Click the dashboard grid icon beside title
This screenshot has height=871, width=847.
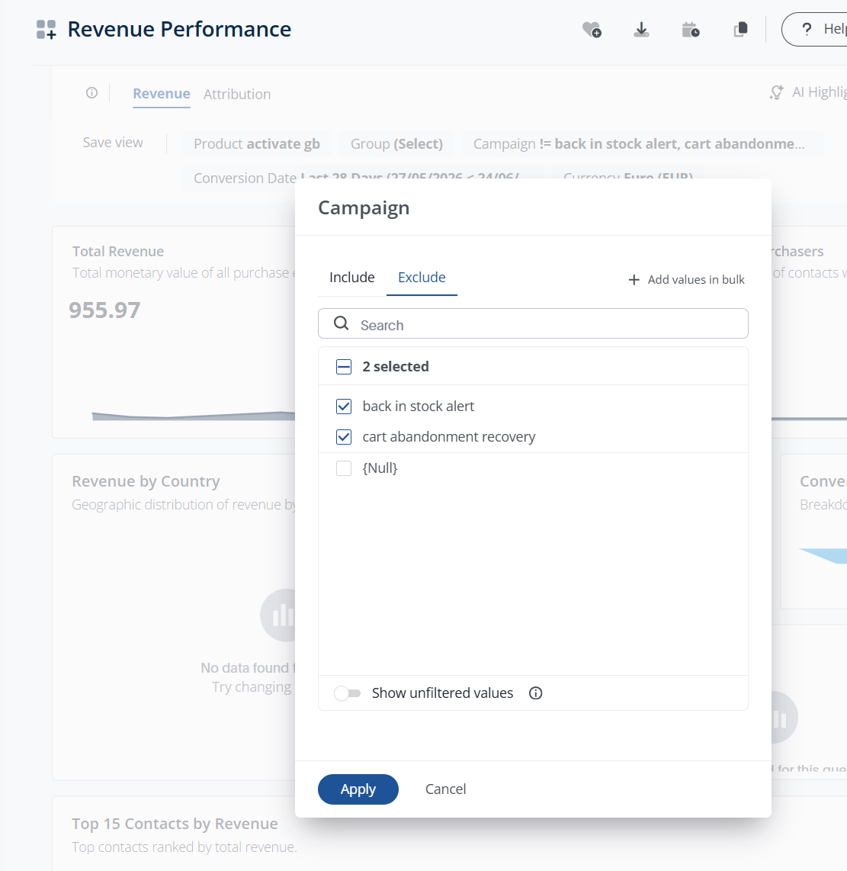click(46, 30)
